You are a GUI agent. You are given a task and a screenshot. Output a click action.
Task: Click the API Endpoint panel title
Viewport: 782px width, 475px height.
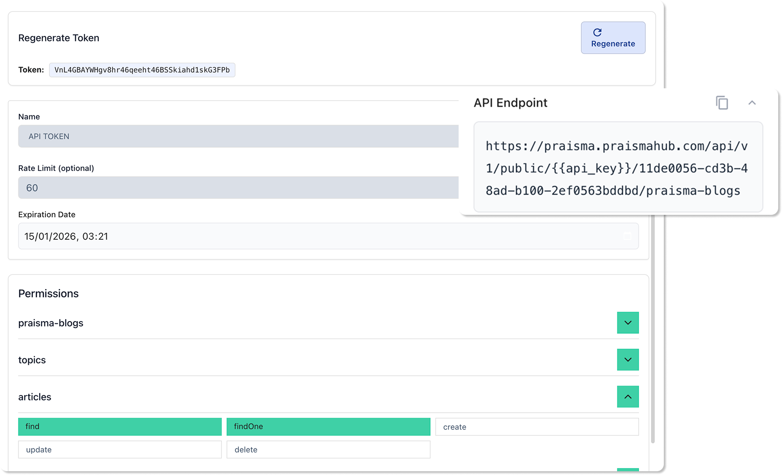pyautogui.click(x=511, y=102)
